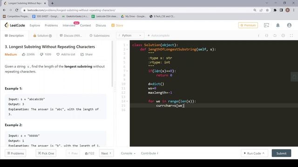
Task: Open the Interview nav item
Action: pos(69,26)
